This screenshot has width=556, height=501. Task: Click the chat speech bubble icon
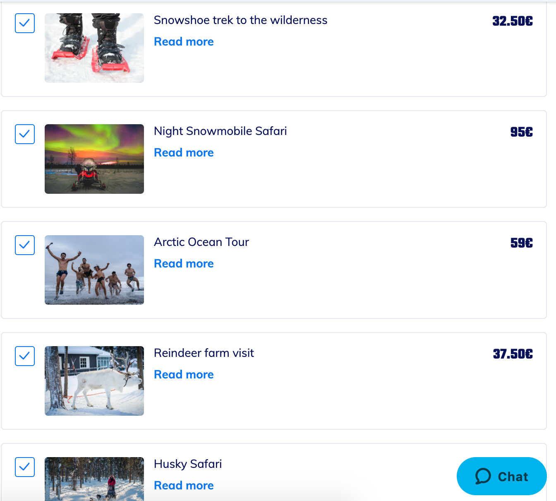point(483,477)
